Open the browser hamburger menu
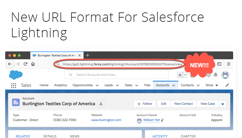Screen dimensions: 242x138 pos(229,64)
